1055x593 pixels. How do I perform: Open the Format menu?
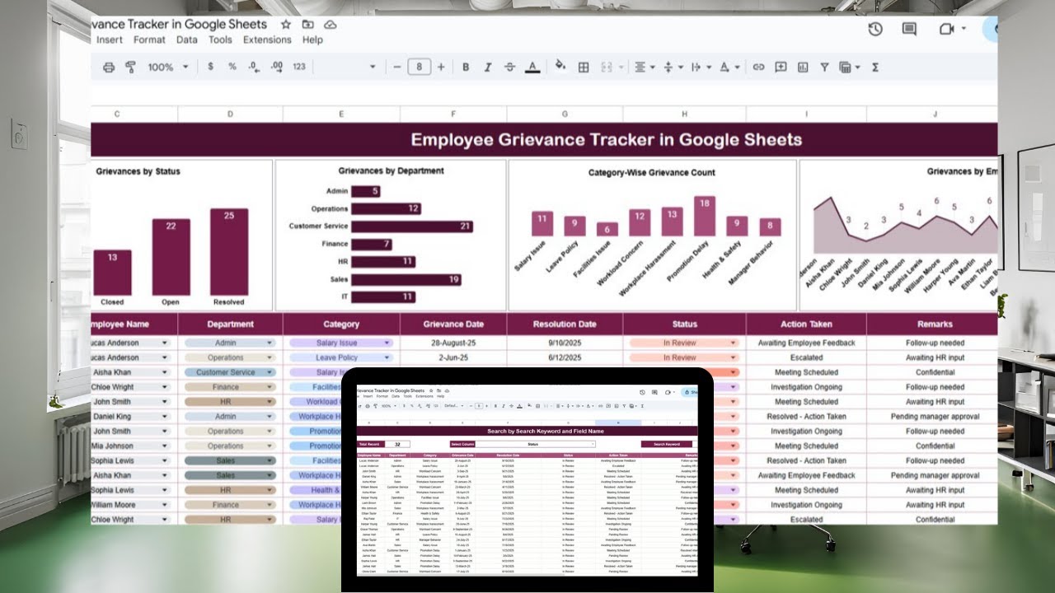click(149, 40)
